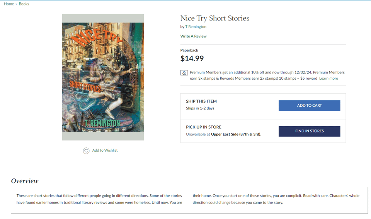Image resolution: width=371 pixels, height=219 pixels.
Task: Open author T Remington's page
Action: (x=196, y=27)
